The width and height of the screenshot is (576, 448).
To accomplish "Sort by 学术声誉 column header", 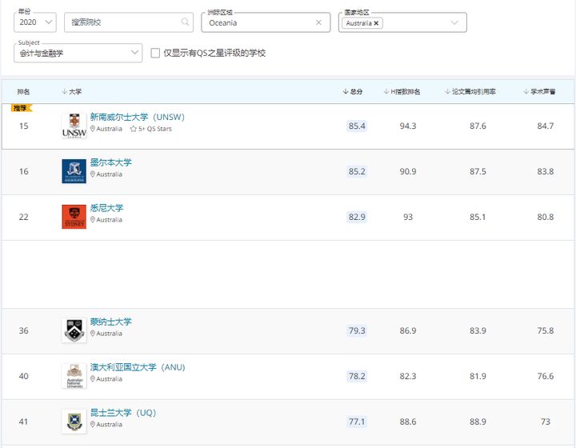I will [540, 91].
